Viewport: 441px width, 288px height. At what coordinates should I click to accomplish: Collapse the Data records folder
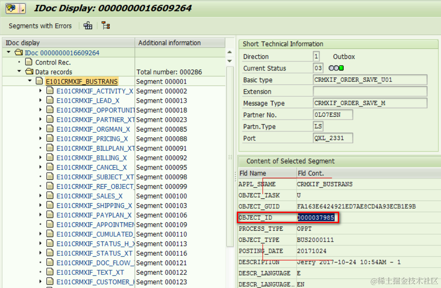(20, 71)
